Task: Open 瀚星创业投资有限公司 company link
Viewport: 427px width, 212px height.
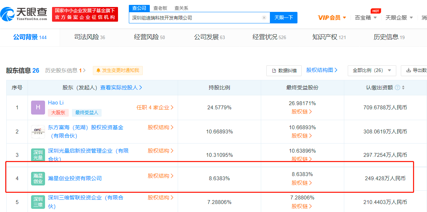Action: [x=75, y=178]
